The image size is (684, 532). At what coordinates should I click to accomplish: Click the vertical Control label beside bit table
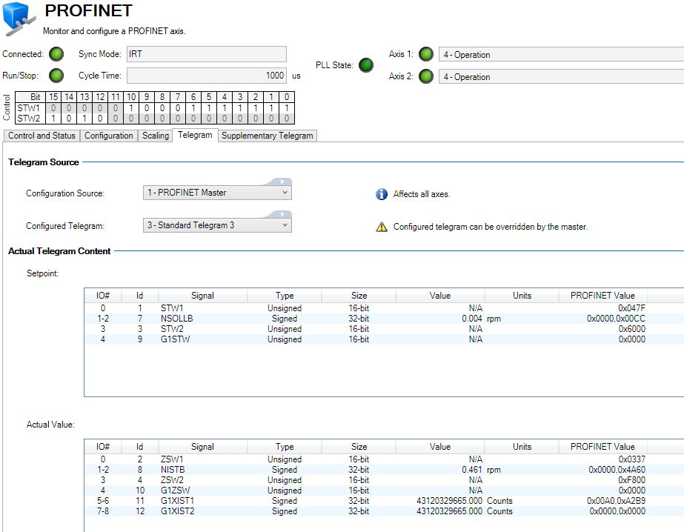[7, 107]
